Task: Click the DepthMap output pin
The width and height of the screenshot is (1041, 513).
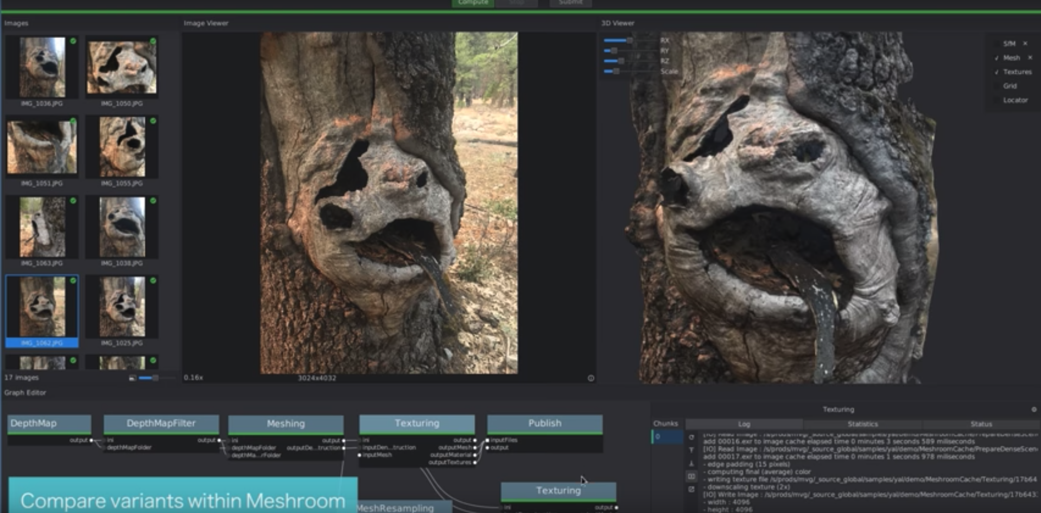Action: 91,440
